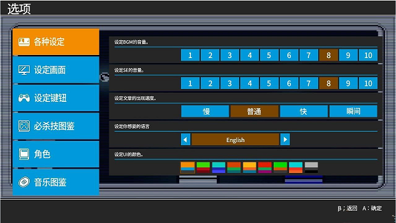The image size is (396, 223).
Task: Pick the green and red UI color swatch
Action: click(203, 167)
